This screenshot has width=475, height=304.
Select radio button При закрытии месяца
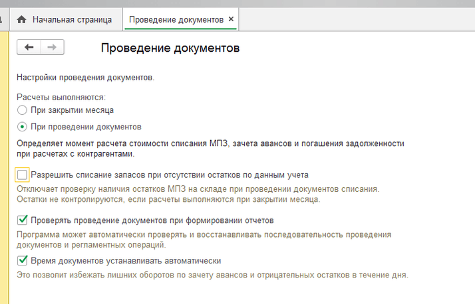click(x=22, y=110)
